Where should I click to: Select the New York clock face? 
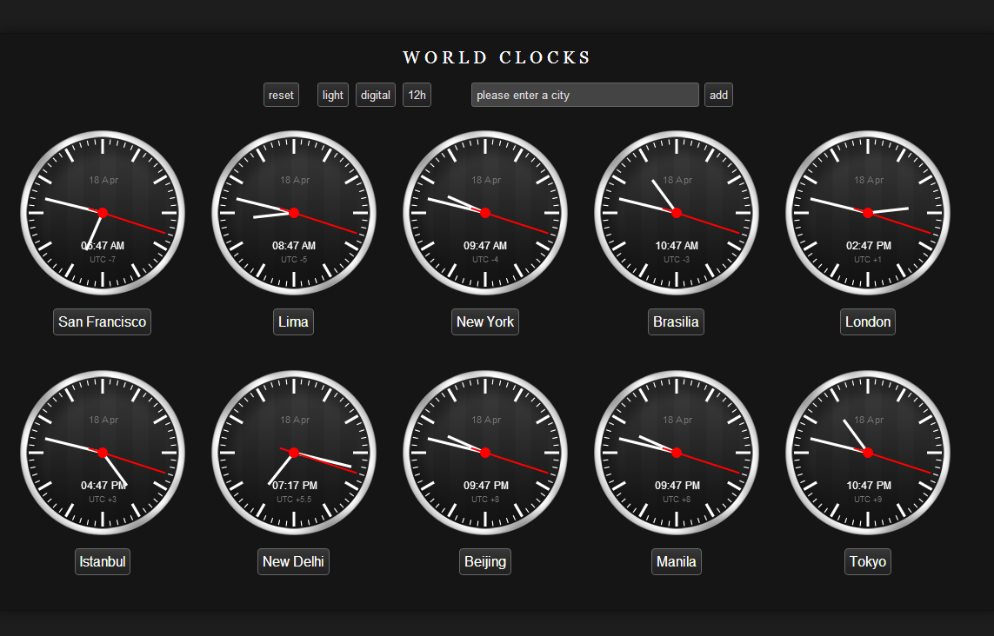click(484, 212)
